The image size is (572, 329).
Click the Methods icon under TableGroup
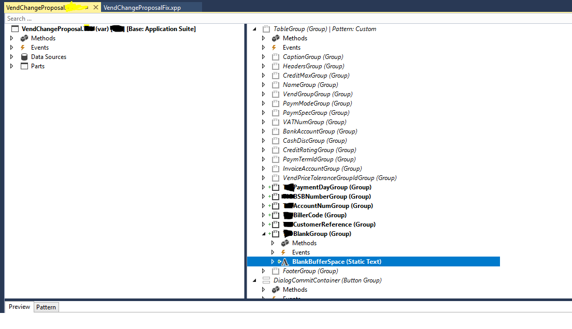276,38
